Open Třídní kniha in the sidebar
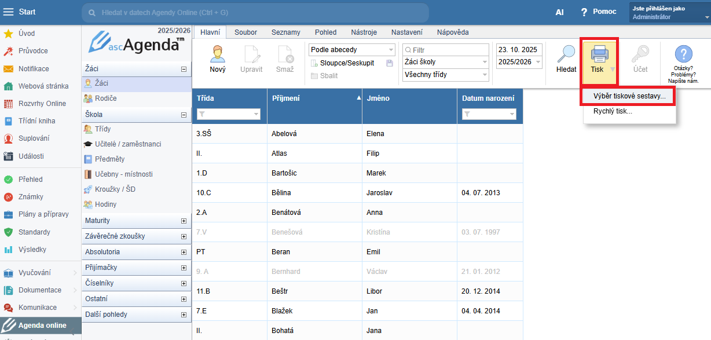This screenshot has height=340, width=711. [x=36, y=121]
